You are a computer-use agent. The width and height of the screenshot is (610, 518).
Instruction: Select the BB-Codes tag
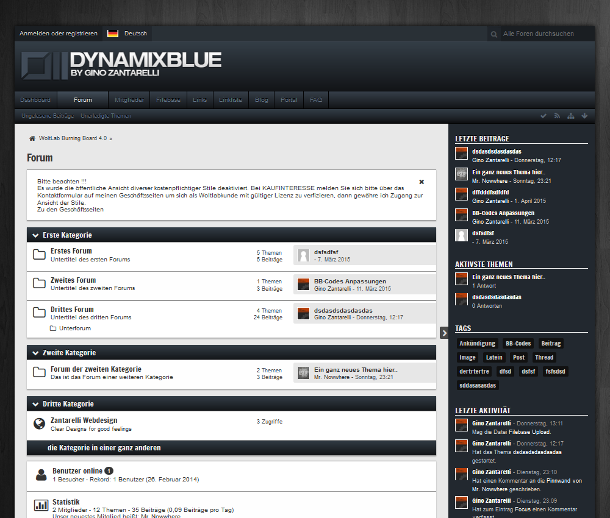coord(518,344)
